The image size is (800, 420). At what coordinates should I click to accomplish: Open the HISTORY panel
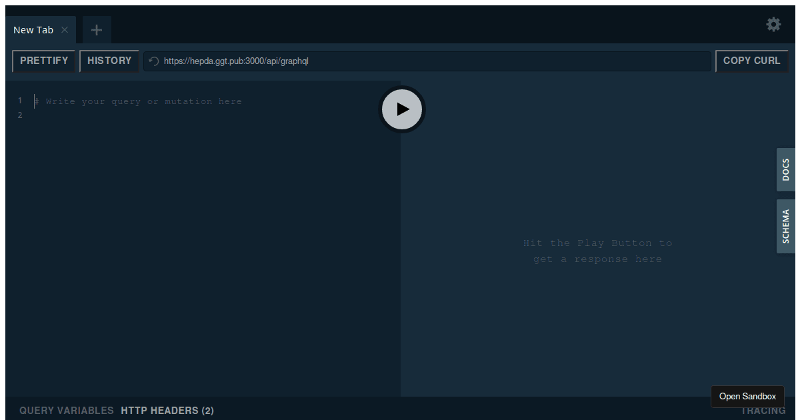coord(109,61)
